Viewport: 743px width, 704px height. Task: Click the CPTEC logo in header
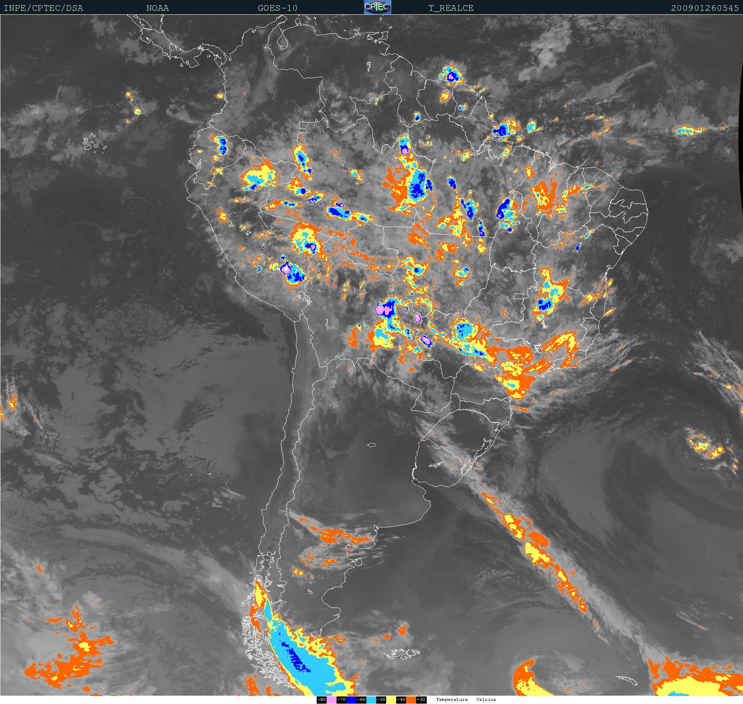pyautogui.click(x=377, y=7)
